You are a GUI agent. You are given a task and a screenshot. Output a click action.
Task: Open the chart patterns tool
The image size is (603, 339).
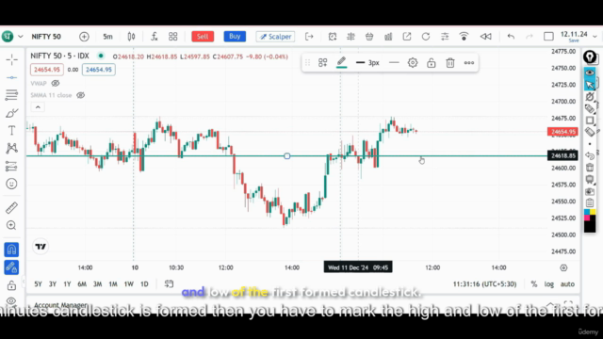click(x=11, y=149)
